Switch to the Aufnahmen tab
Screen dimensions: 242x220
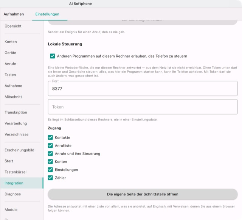[x=14, y=14]
